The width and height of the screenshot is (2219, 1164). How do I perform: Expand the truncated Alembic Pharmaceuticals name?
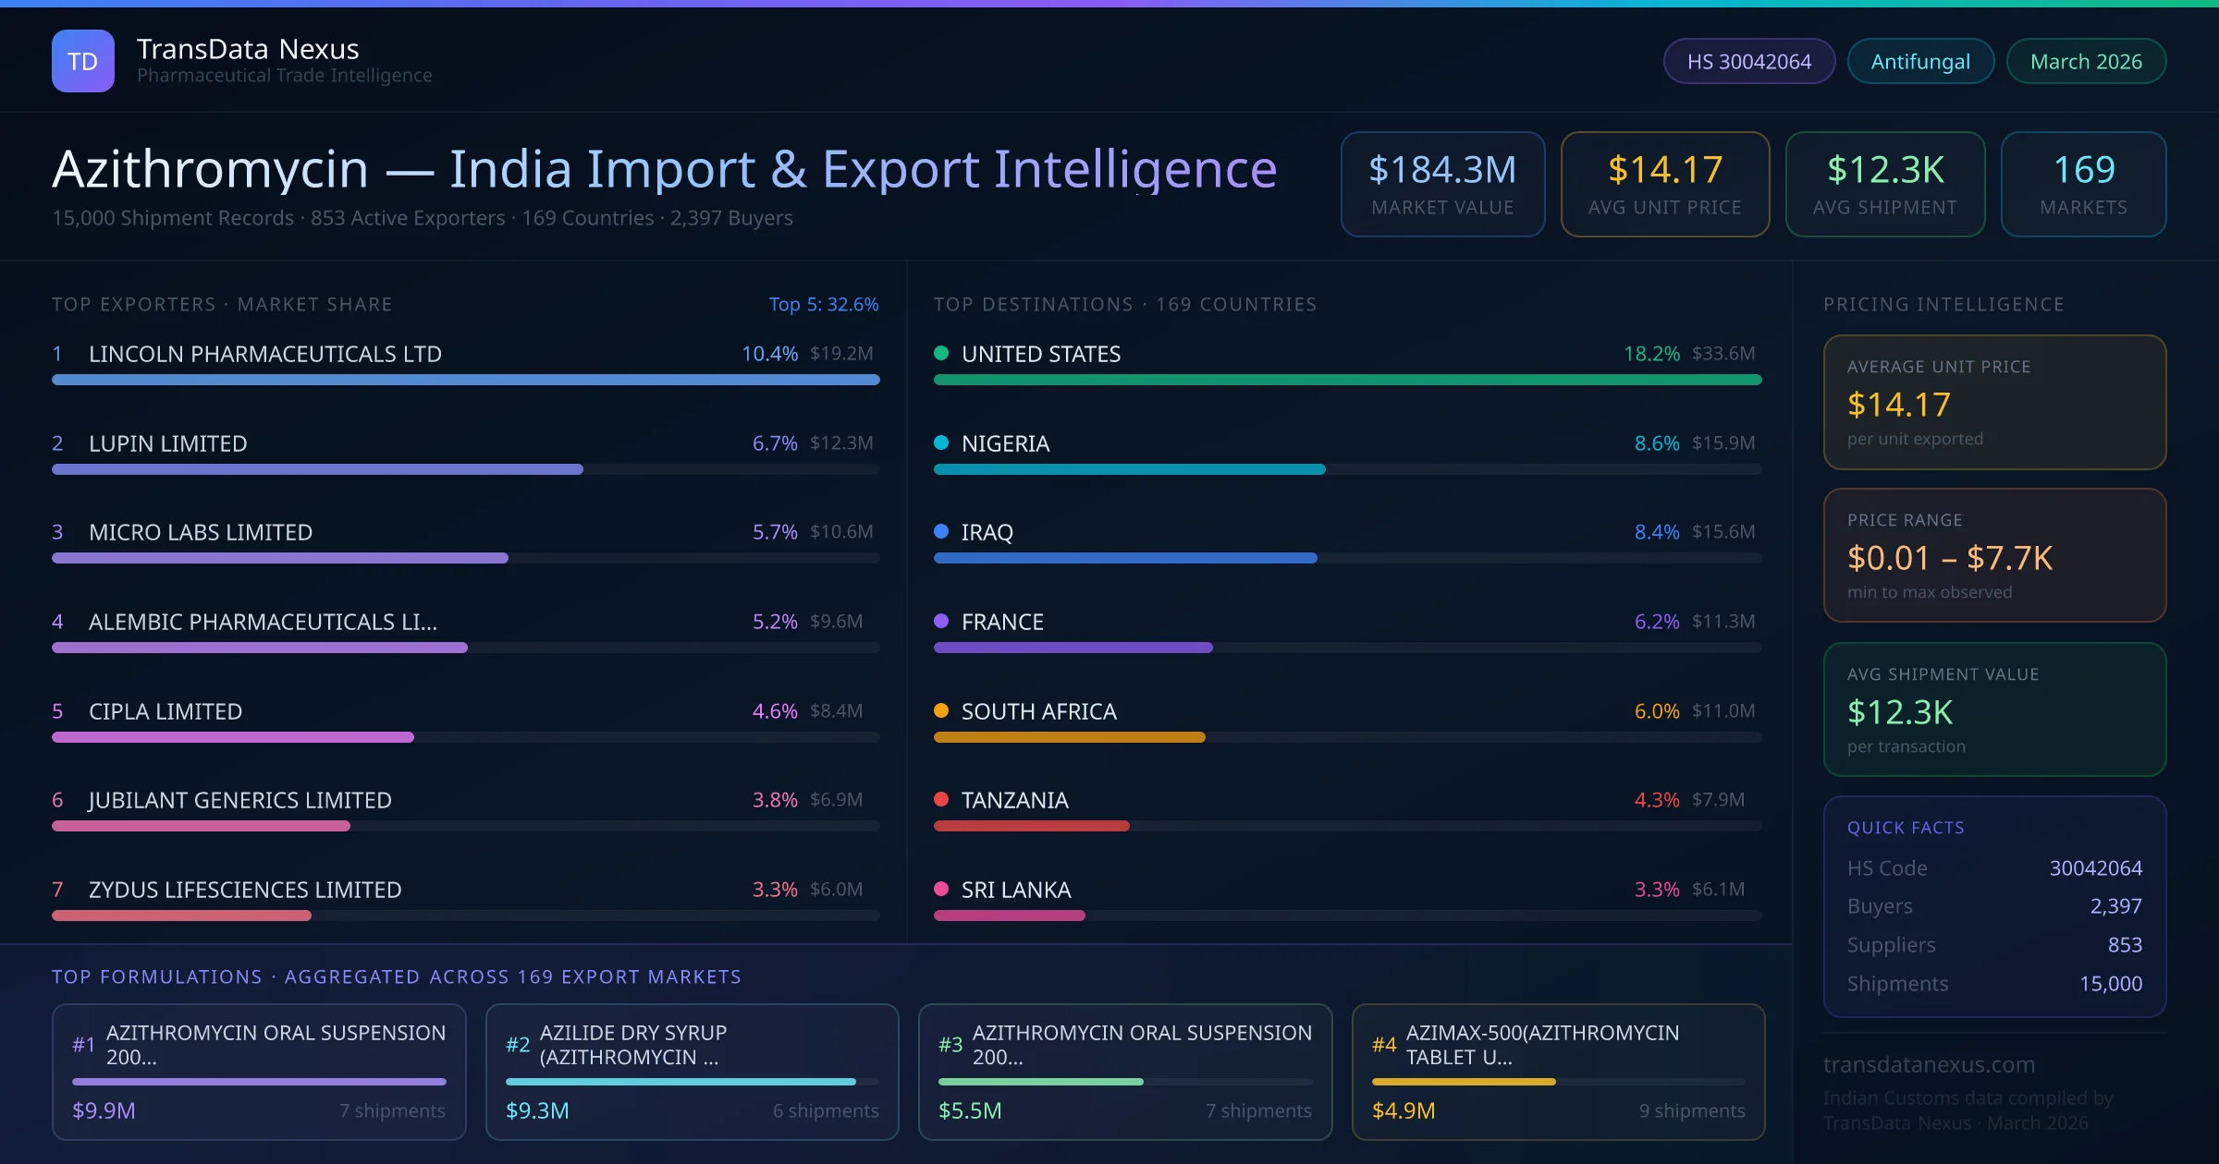pos(262,622)
